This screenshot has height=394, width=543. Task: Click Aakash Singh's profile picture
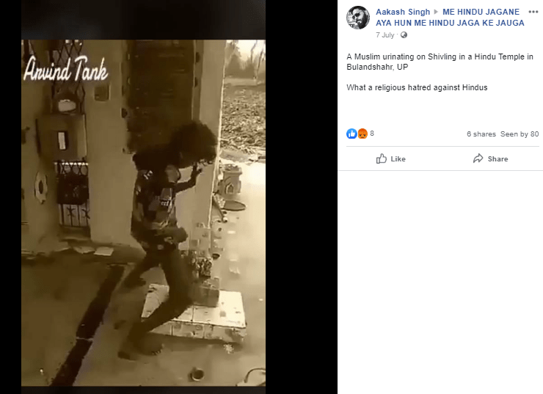(x=358, y=18)
